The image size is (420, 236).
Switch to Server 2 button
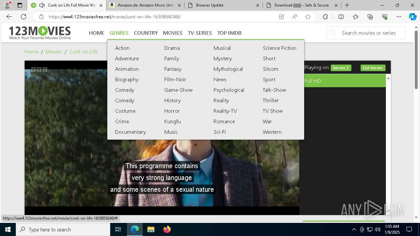tap(341, 68)
